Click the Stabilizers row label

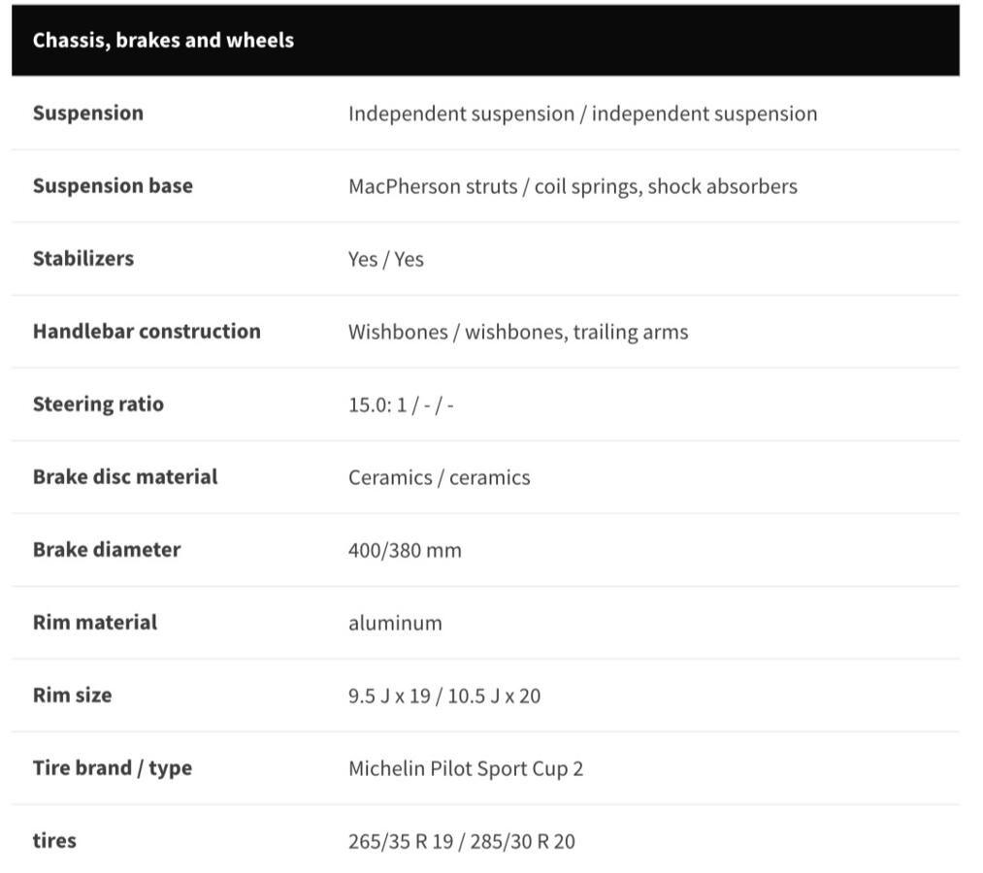(x=83, y=258)
